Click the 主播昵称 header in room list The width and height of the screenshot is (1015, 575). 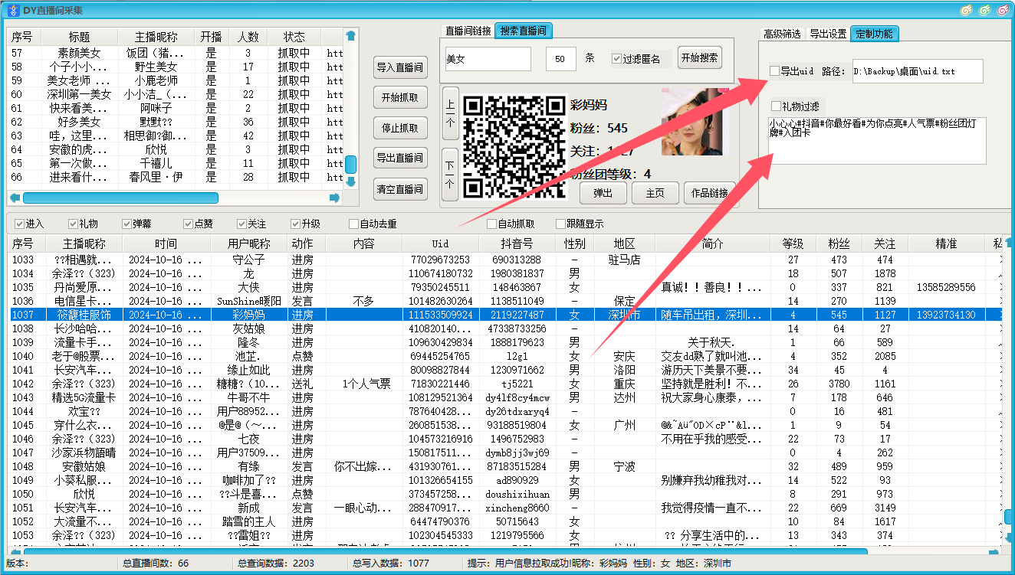tap(156, 37)
